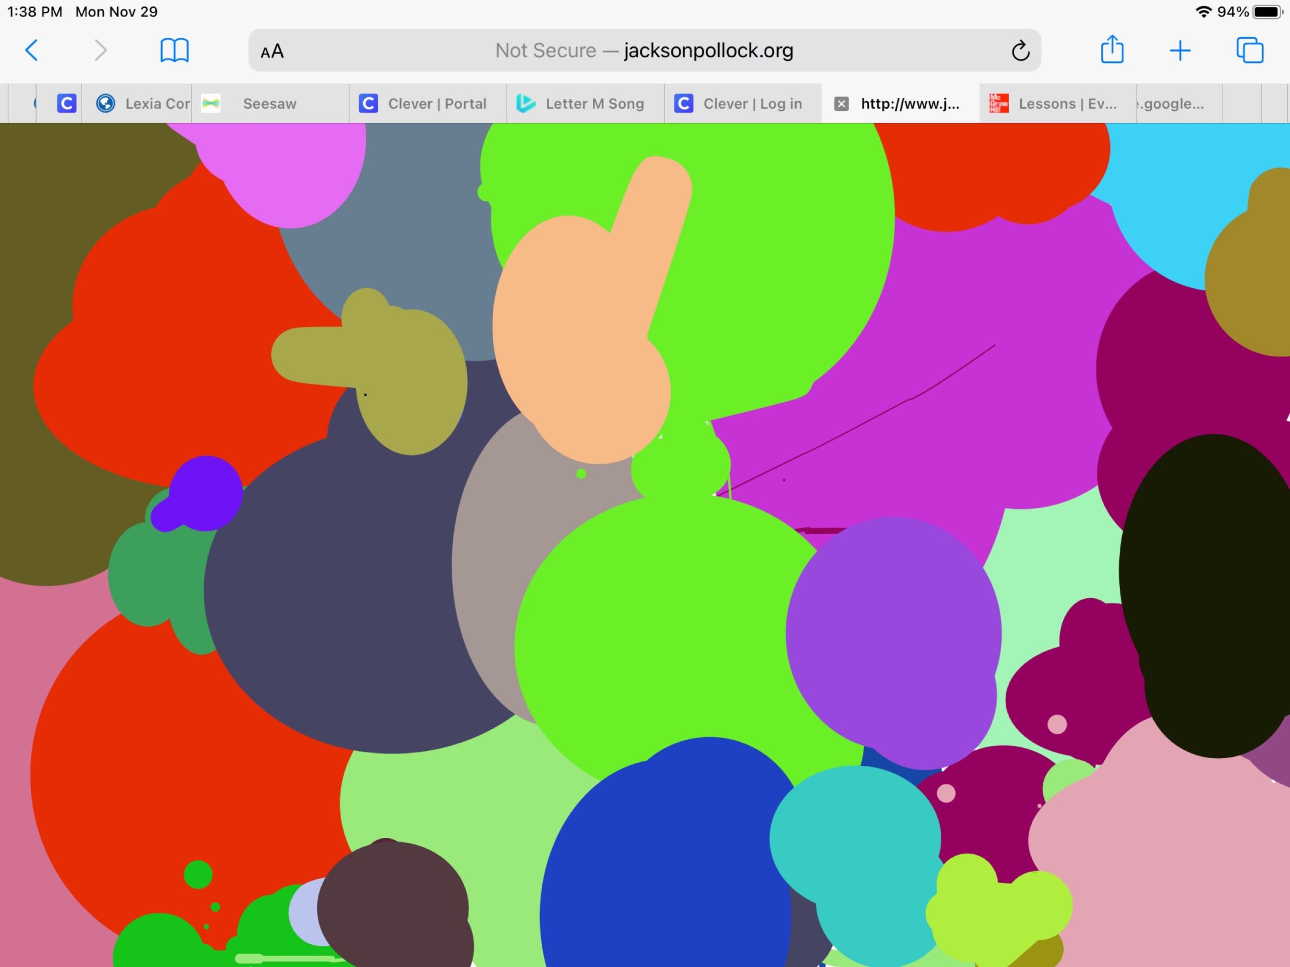Tap the Safari back arrow
The height and width of the screenshot is (967, 1290).
tap(32, 51)
